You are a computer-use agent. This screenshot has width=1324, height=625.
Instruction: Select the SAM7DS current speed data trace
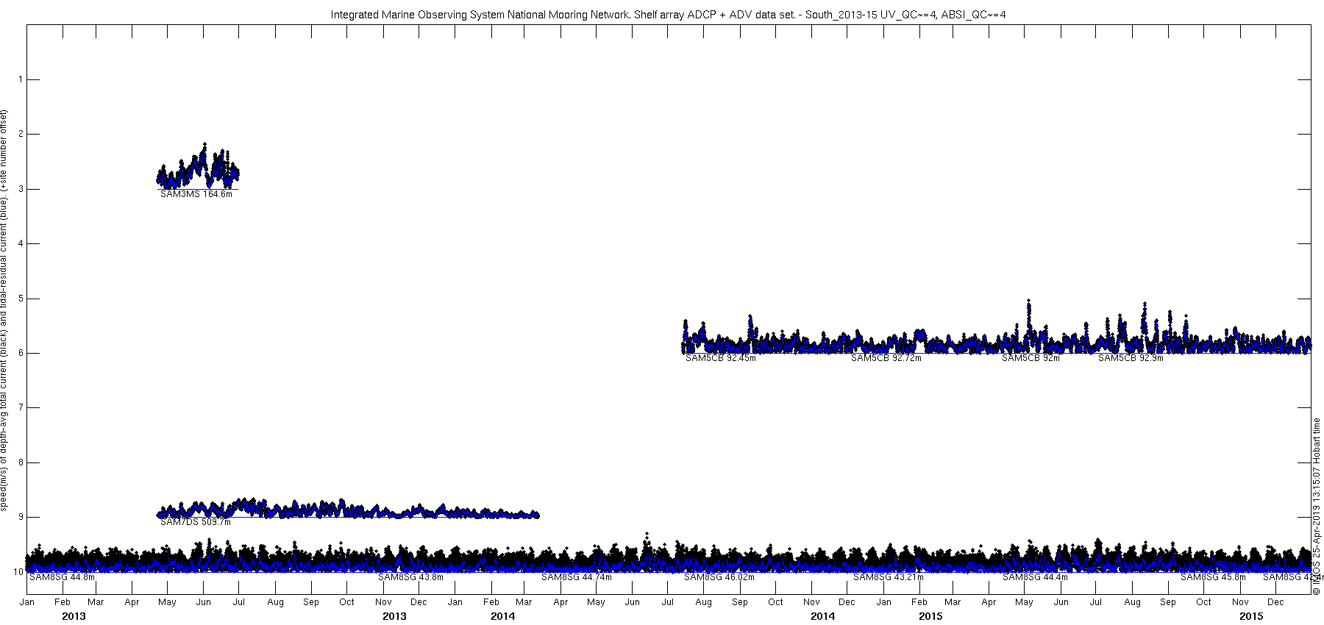(349, 509)
